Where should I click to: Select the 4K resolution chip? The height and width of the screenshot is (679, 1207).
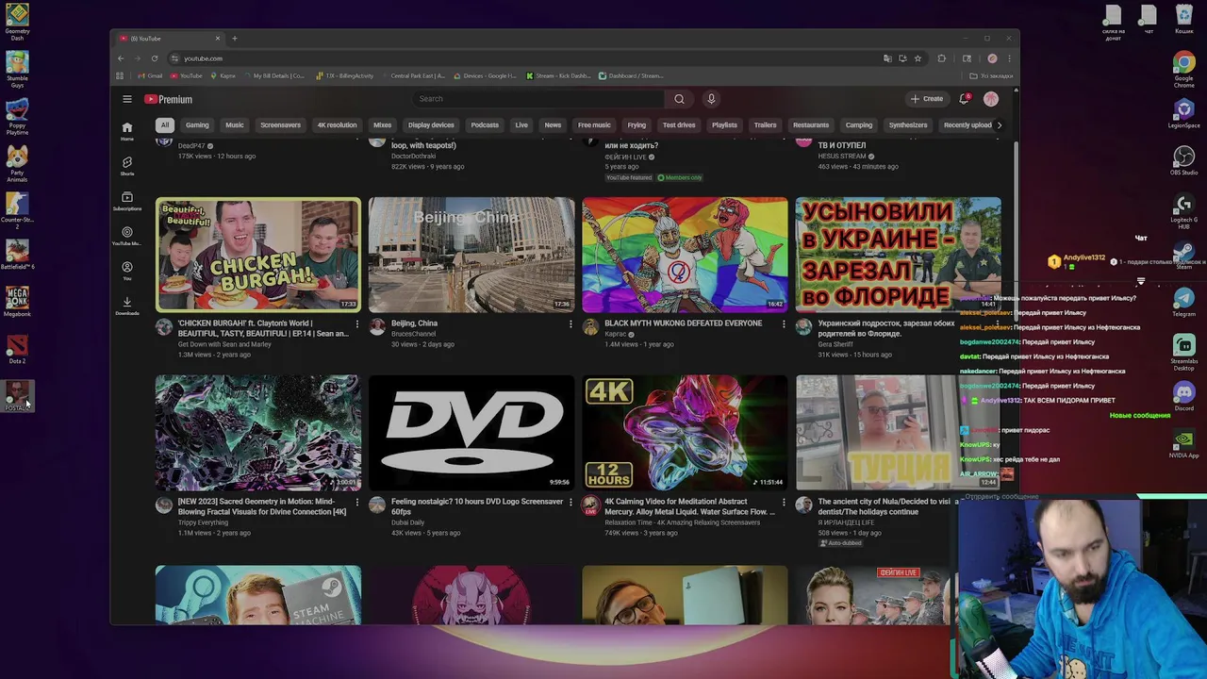coord(337,124)
